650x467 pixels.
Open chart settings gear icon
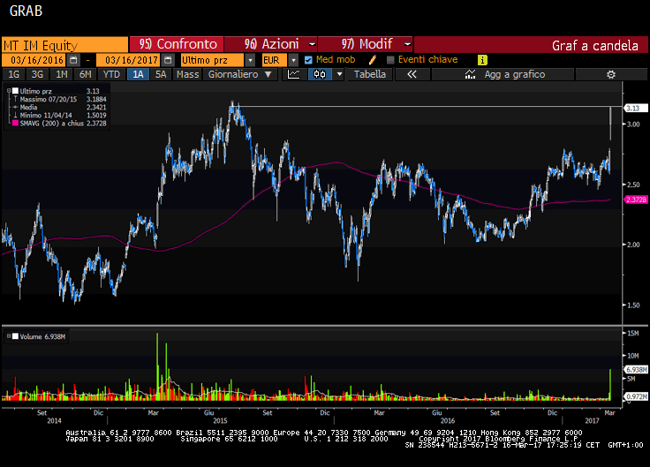[x=609, y=75]
